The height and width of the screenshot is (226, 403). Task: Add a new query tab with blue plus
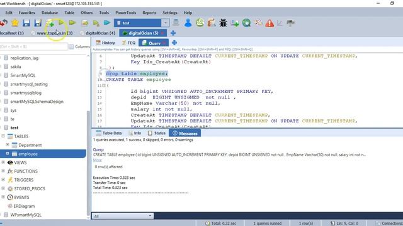[x=174, y=43]
